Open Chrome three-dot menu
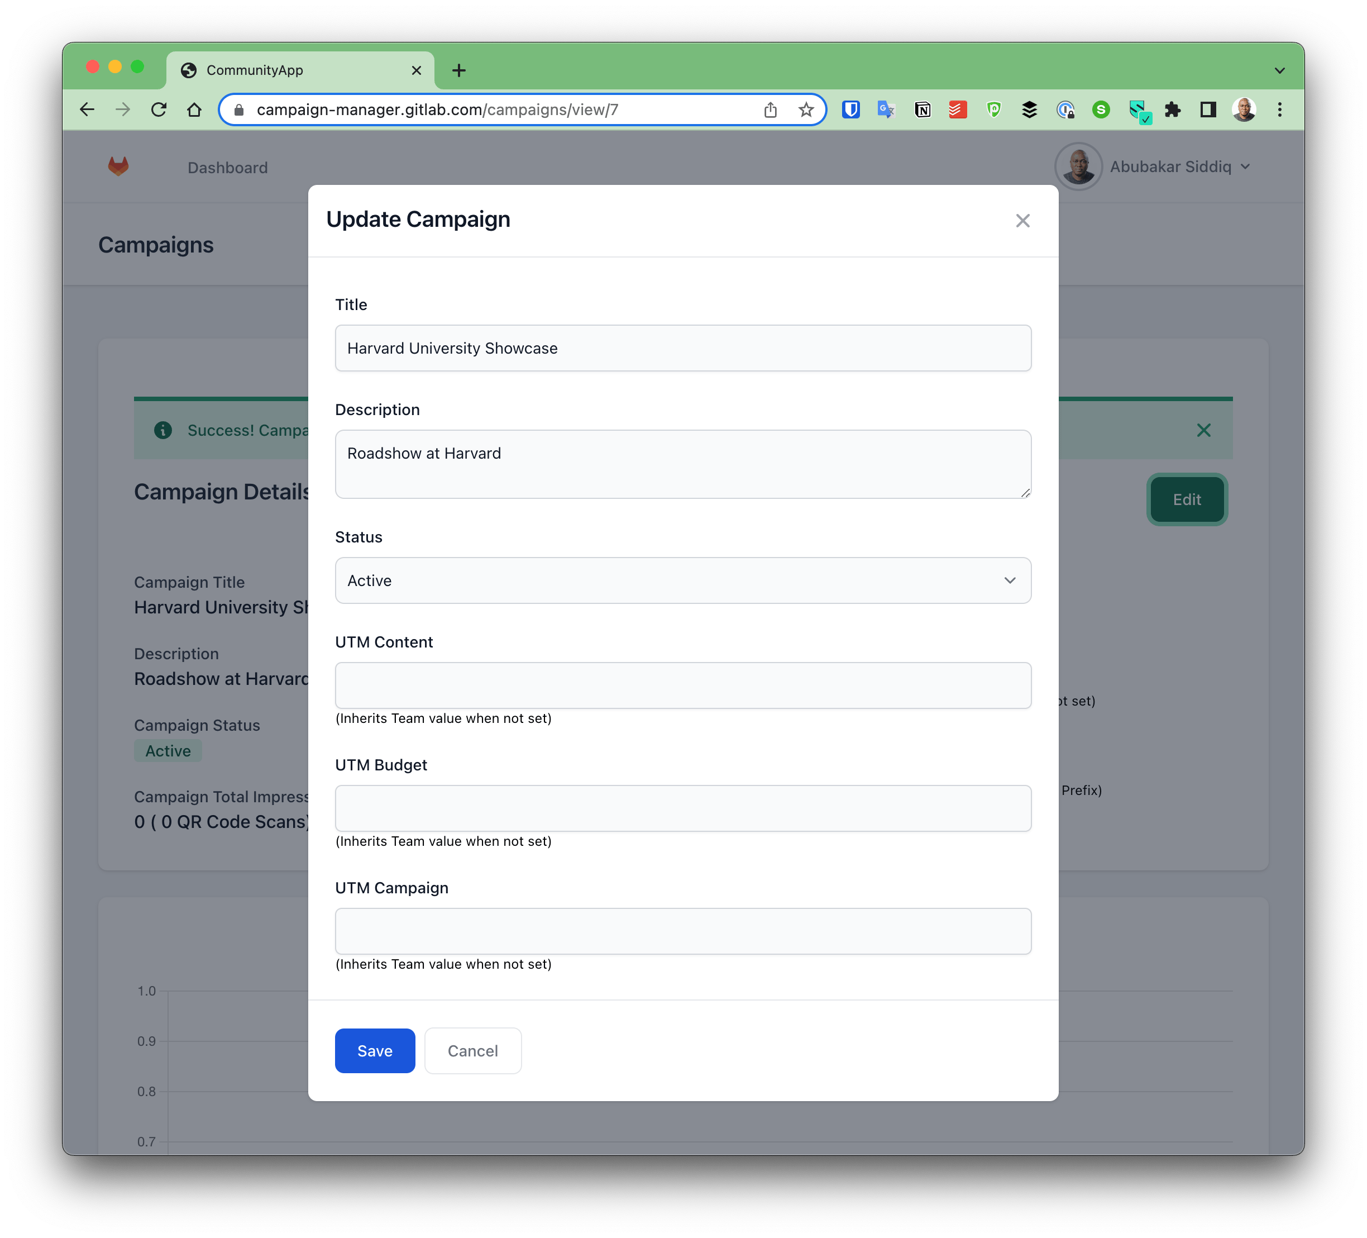The image size is (1367, 1238). point(1280,109)
